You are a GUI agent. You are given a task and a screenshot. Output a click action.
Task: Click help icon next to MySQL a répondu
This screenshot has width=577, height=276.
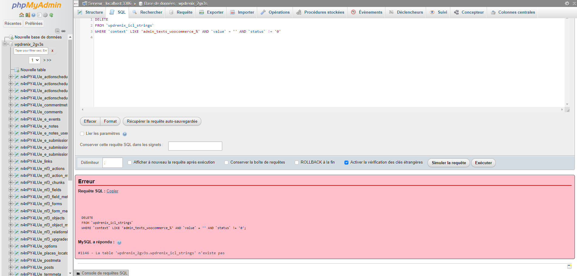point(119,242)
